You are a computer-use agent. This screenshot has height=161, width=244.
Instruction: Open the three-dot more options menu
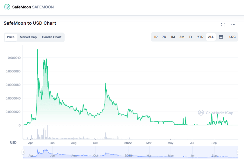(233, 25)
